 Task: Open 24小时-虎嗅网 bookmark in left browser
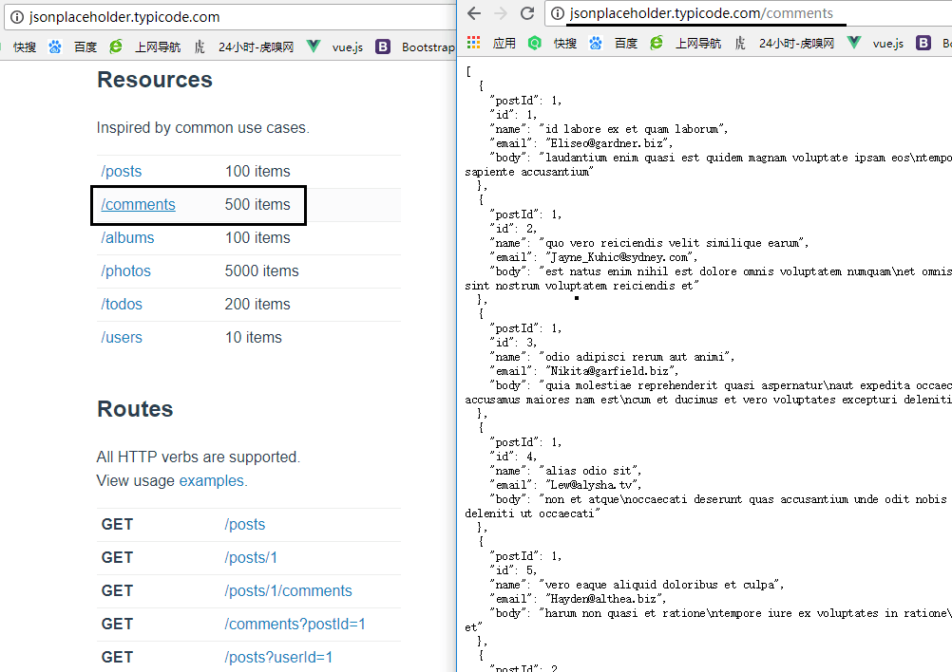[244, 47]
